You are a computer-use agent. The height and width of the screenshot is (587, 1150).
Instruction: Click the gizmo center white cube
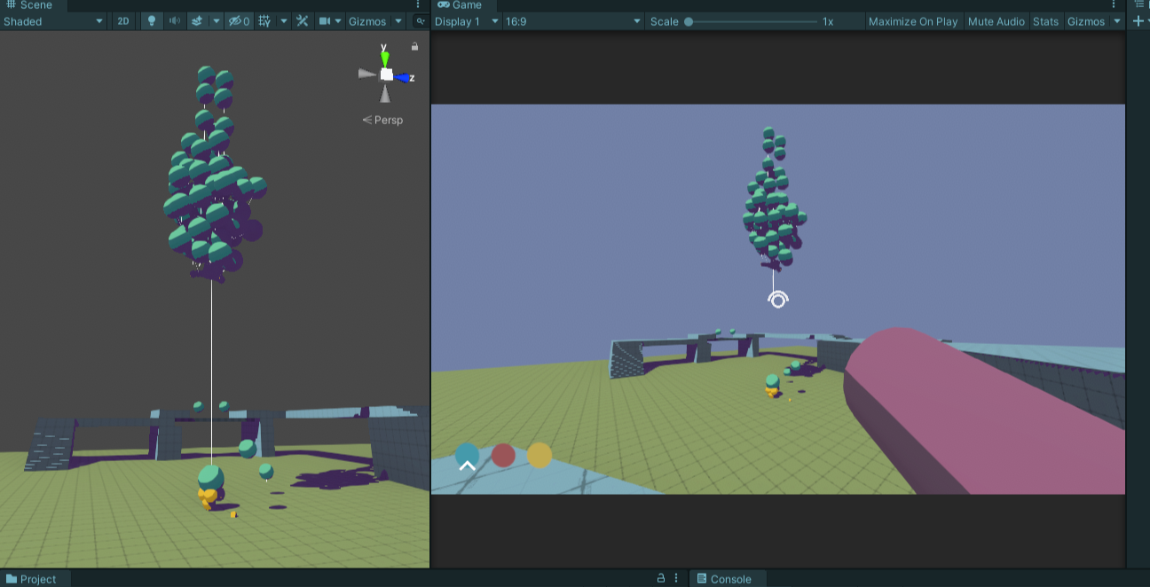(x=387, y=74)
